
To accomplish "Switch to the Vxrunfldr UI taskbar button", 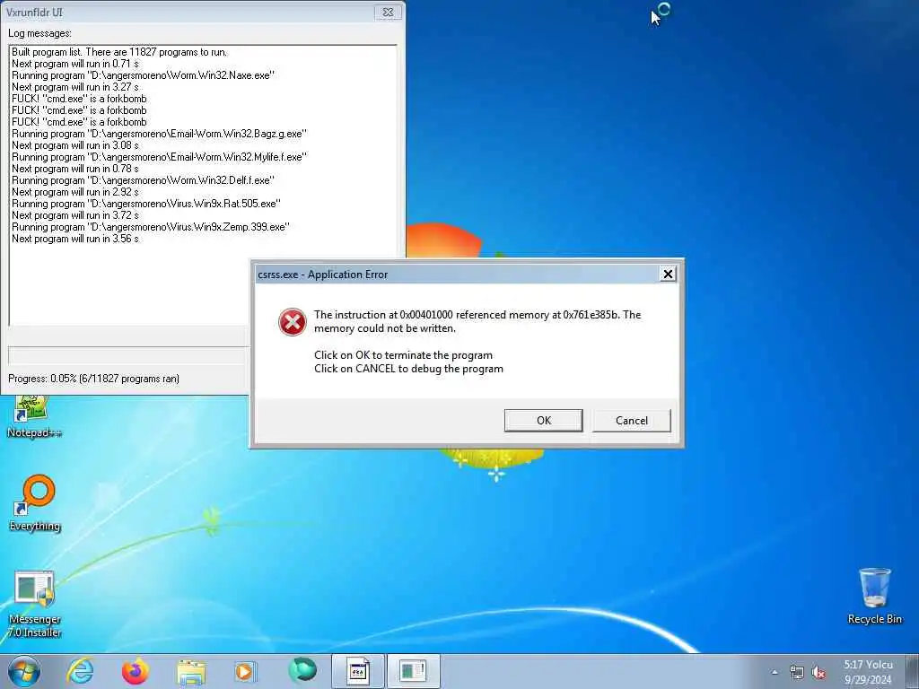I will pos(413,671).
